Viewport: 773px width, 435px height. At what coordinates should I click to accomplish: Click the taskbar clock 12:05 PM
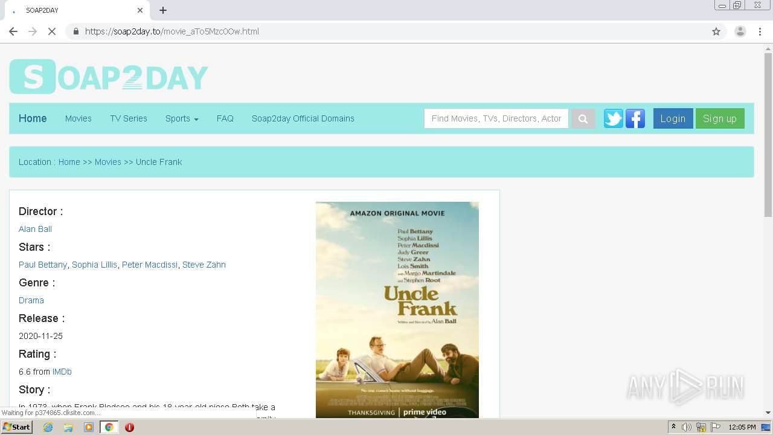[x=742, y=427]
